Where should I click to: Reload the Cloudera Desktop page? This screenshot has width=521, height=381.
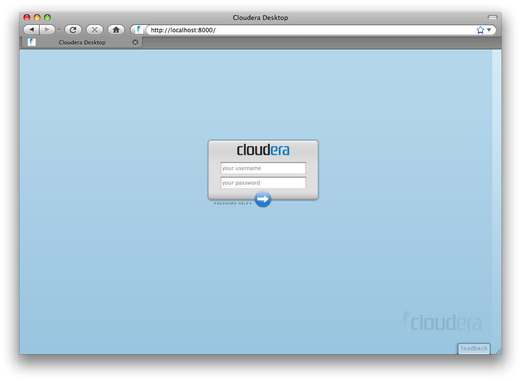[x=73, y=30]
